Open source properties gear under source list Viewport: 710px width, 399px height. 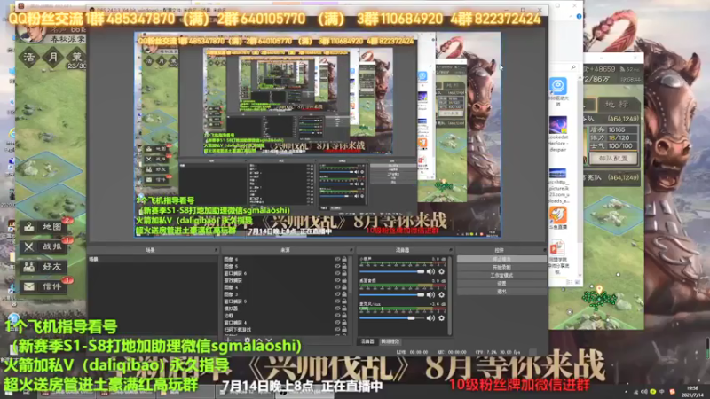[x=248, y=340]
